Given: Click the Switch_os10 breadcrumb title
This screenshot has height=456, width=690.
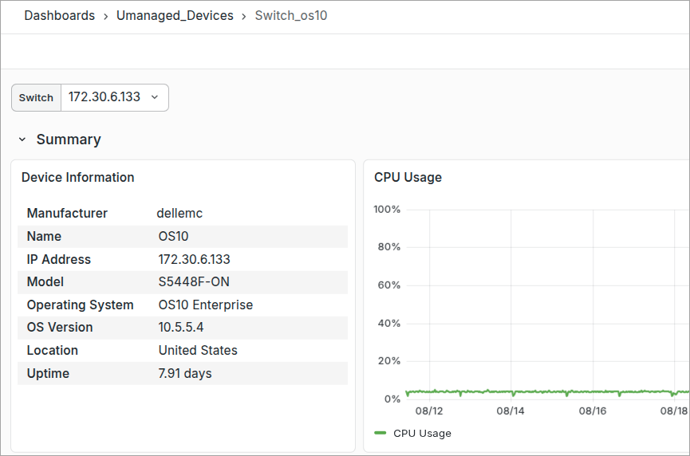Looking at the screenshot, I should (x=291, y=15).
